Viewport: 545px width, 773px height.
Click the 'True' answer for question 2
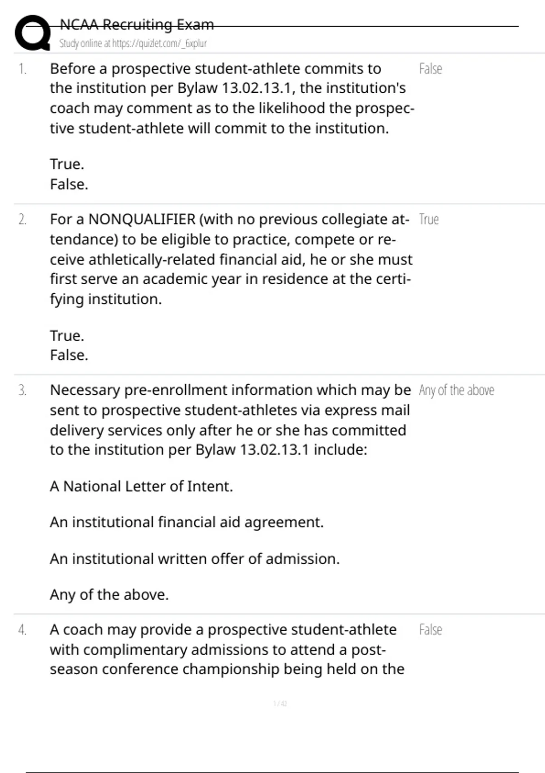pyautogui.click(x=428, y=220)
